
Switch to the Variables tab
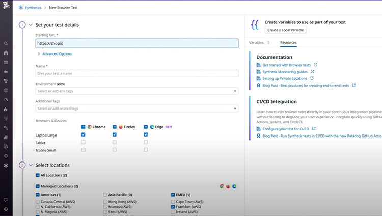[256, 42]
